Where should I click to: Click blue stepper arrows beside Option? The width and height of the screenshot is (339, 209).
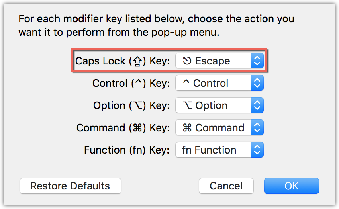coord(257,105)
